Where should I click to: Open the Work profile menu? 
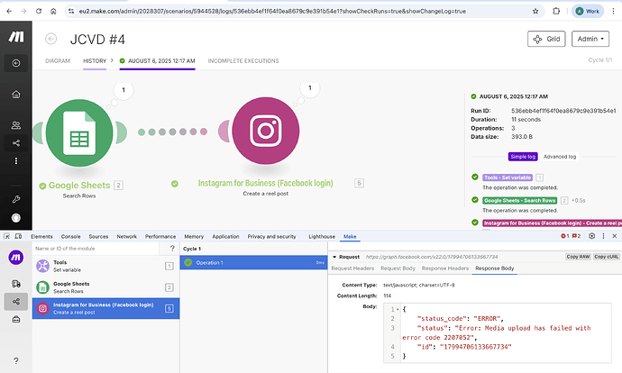pos(588,11)
